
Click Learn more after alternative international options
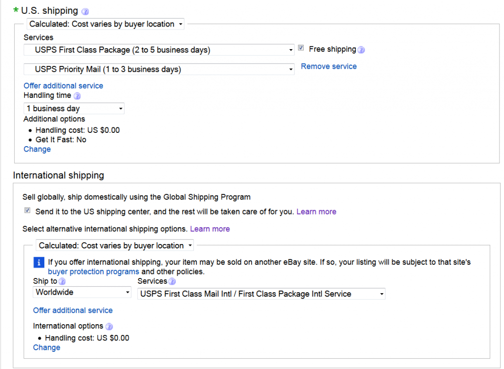[210, 229]
